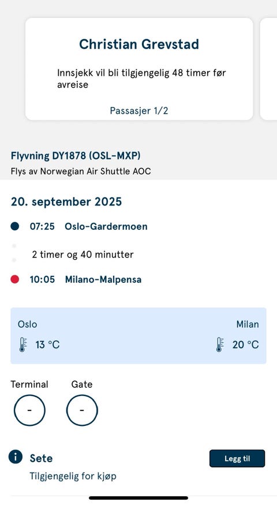Tap the 07:25 Oslo-Gardermoen departure row
The image size is (277, 505).
(79, 226)
